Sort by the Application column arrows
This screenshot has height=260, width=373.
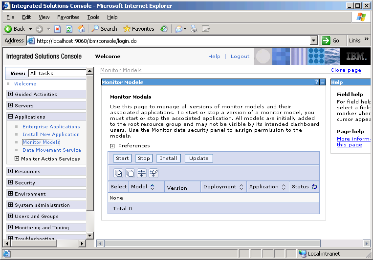284,187
